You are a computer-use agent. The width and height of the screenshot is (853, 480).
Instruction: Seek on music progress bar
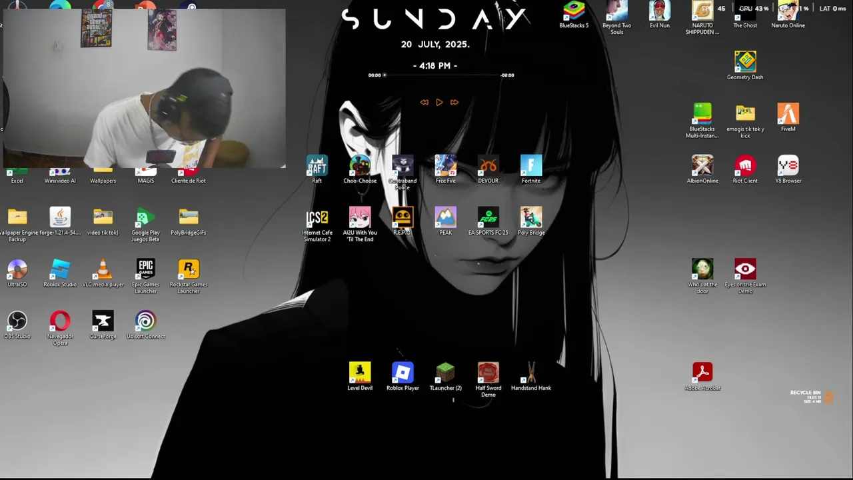[442, 75]
